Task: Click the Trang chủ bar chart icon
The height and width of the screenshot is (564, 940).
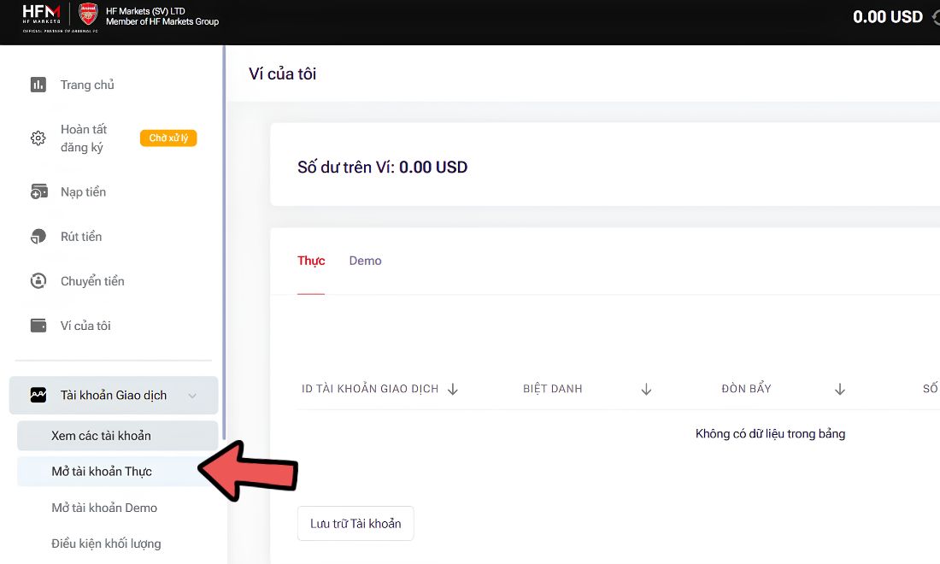Action: (38, 85)
